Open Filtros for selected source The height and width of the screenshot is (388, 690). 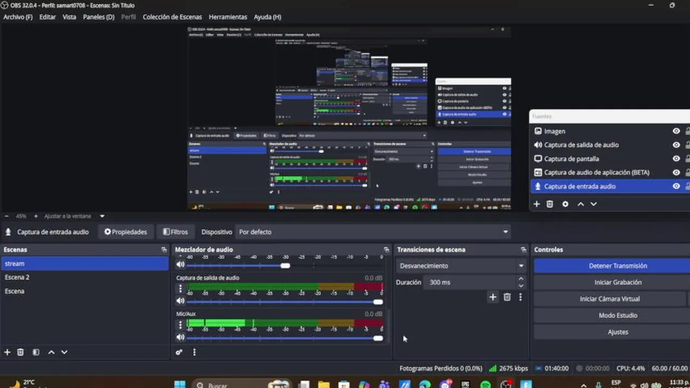coord(175,232)
